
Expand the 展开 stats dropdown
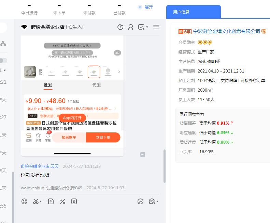145,7
